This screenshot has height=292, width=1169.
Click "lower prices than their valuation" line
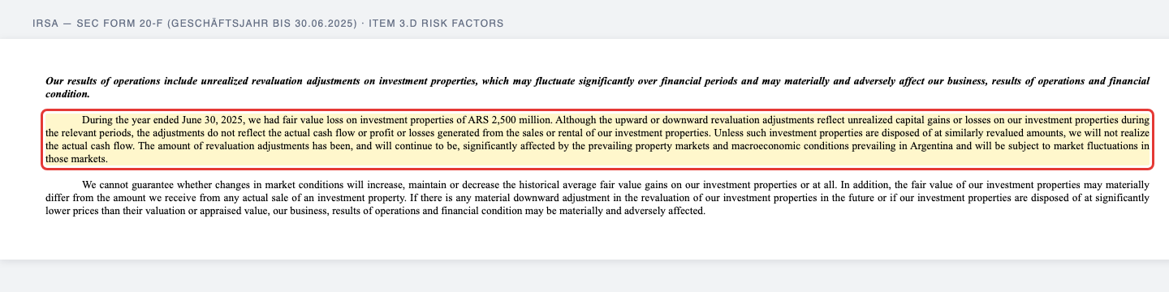(120, 212)
